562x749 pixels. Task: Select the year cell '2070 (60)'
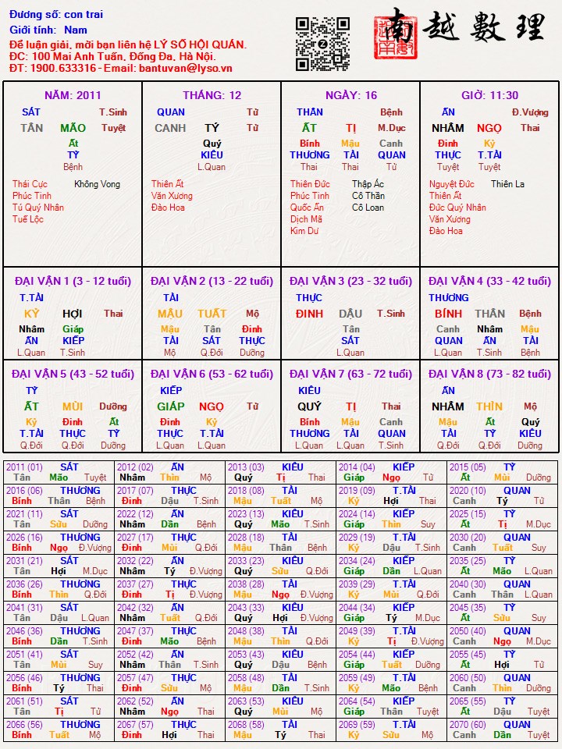pyautogui.click(x=502, y=730)
